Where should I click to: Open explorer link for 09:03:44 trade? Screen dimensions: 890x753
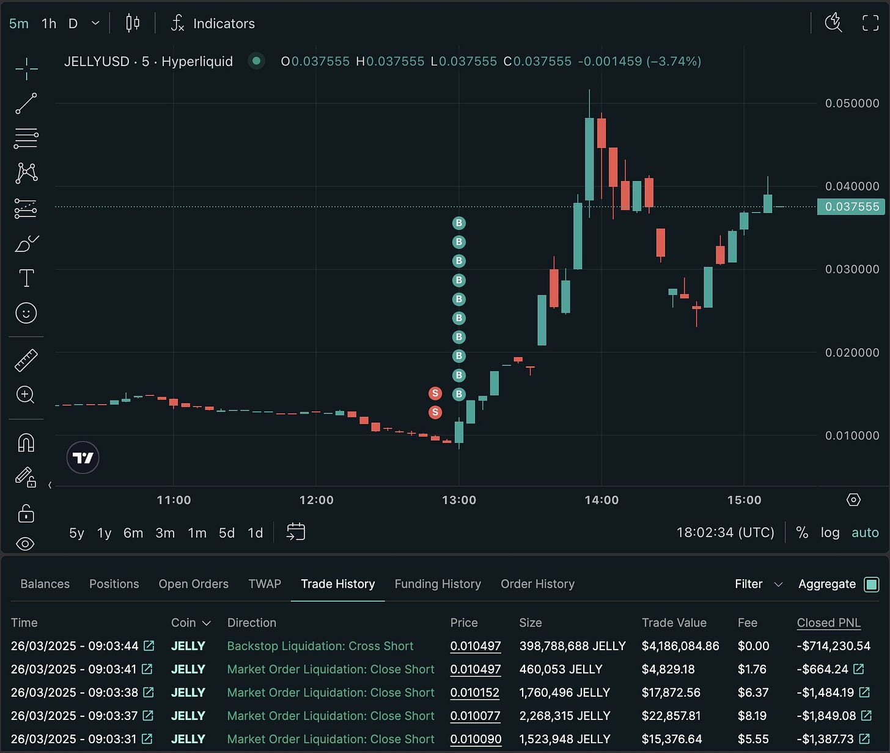pyautogui.click(x=149, y=645)
